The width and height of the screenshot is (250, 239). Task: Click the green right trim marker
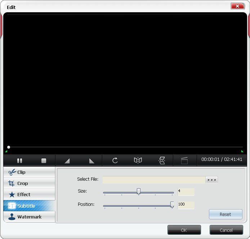click(242, 151)
